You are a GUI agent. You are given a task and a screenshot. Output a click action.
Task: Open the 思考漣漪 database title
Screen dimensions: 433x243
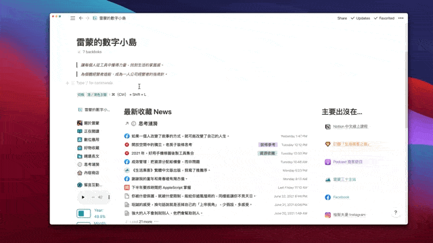point(147,124)
